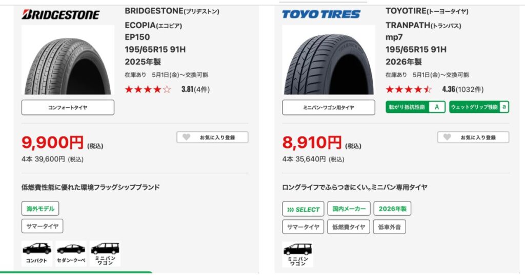Select the コンパクト car type icon

(x=37, y=254)
